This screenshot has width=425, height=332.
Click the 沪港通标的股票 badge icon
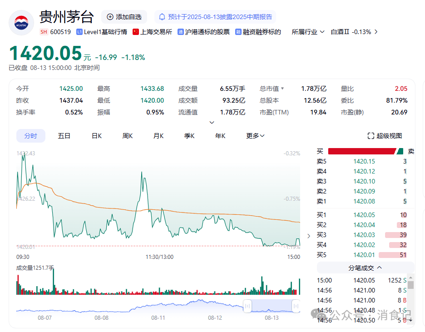(x=180, y=32)
